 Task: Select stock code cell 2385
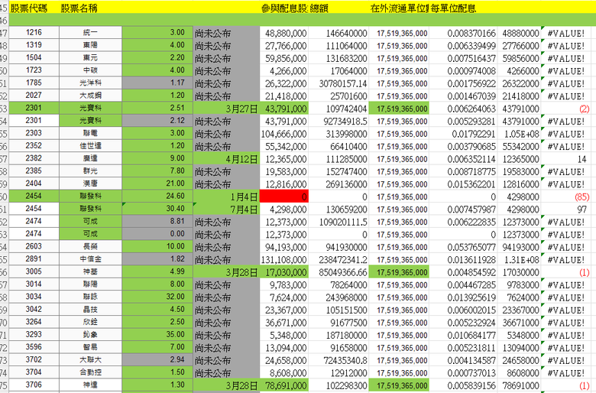tap(34, 171)
